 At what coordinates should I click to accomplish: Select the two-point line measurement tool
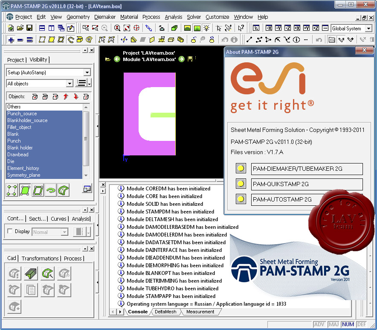pyautogui.click(x=249, y=40)
